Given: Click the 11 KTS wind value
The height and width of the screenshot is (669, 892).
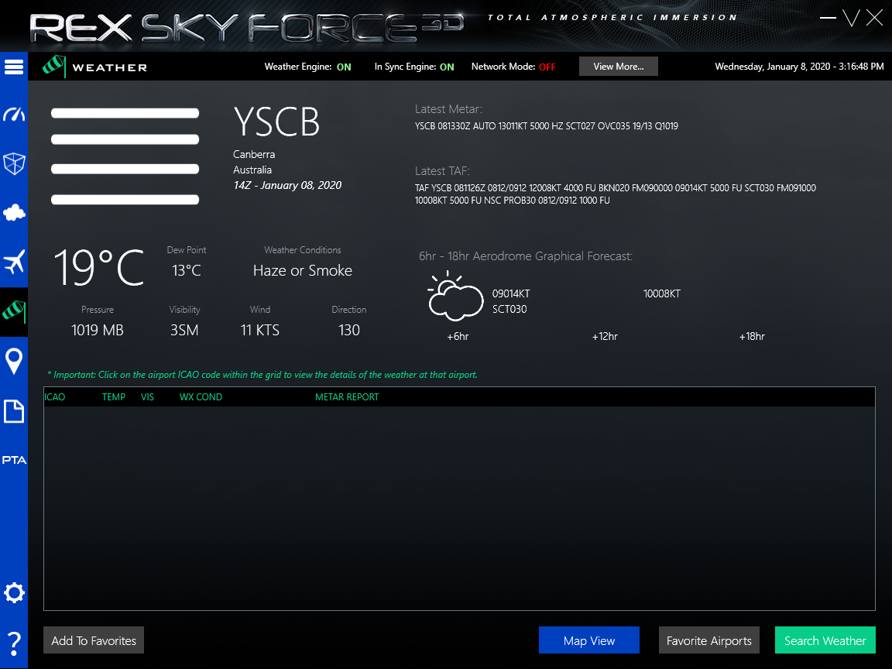Looking at the screenshot, I should click(260, 330).
